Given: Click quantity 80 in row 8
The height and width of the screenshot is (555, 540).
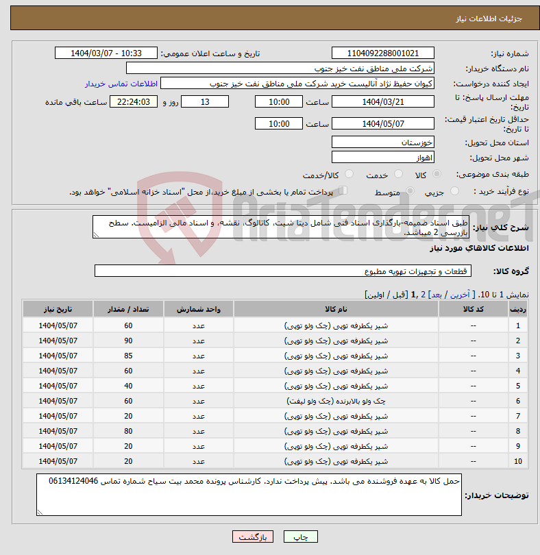Looking at the screenshot, I should coord(128,431).
